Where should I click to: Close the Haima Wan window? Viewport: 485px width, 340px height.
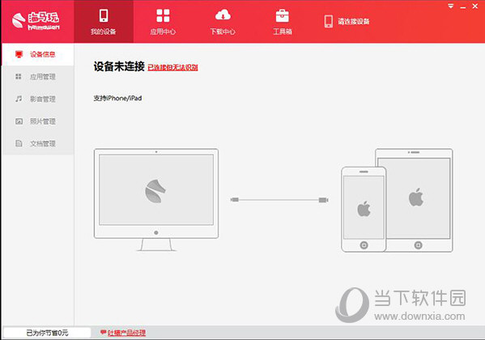pyautogui.click(x=475, y=6)
